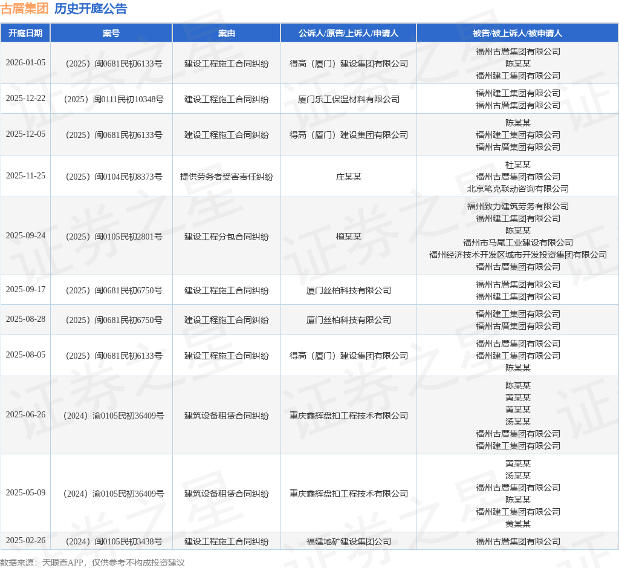
Task: Click defendant 杜某某
Action: [x=518, y=165]
